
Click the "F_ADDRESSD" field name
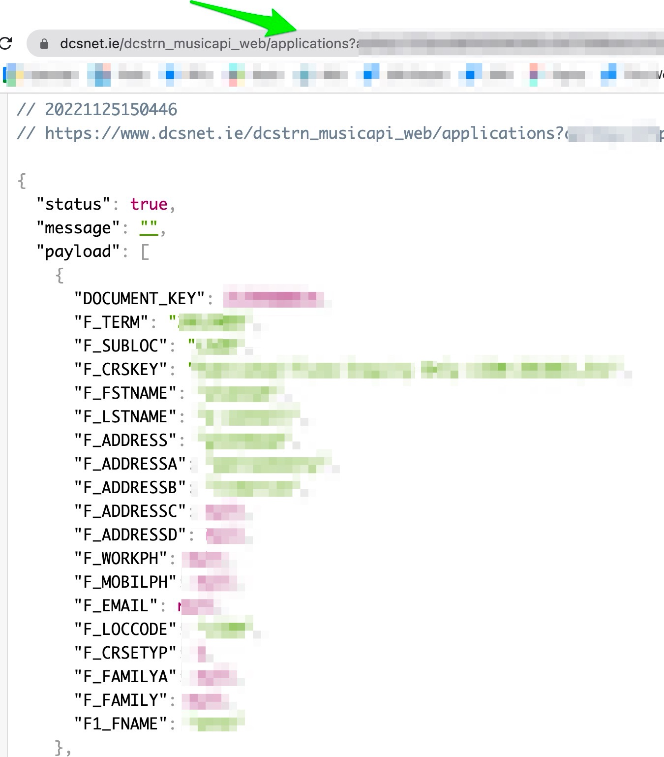130,535
